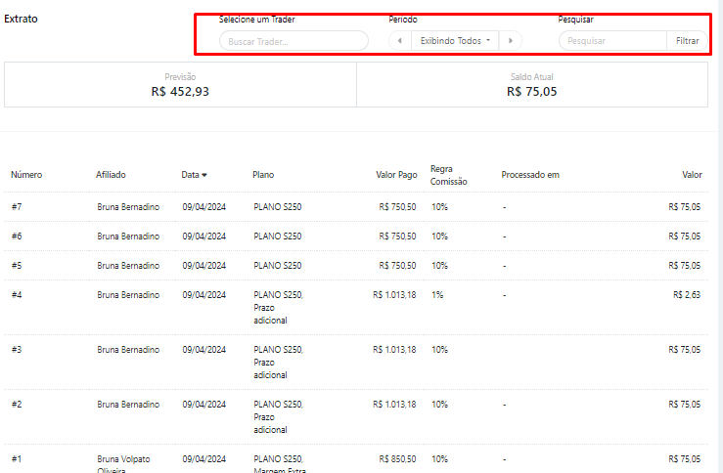Select the Saldo Atual R$ 75,05 card
This screenshot has height=473, width=723.
[x=531, y=85]
